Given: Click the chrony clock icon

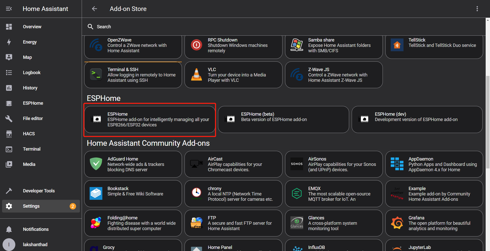Looking at the screenshot, I should (197, 193).
